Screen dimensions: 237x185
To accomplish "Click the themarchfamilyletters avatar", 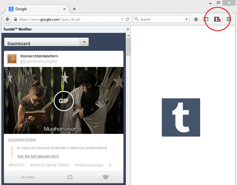I will [12, 59].
